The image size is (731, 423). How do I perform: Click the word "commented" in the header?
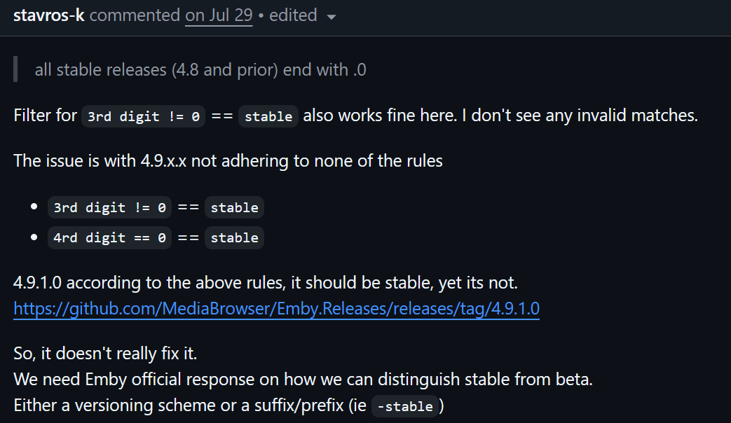(x=135, y=15)
